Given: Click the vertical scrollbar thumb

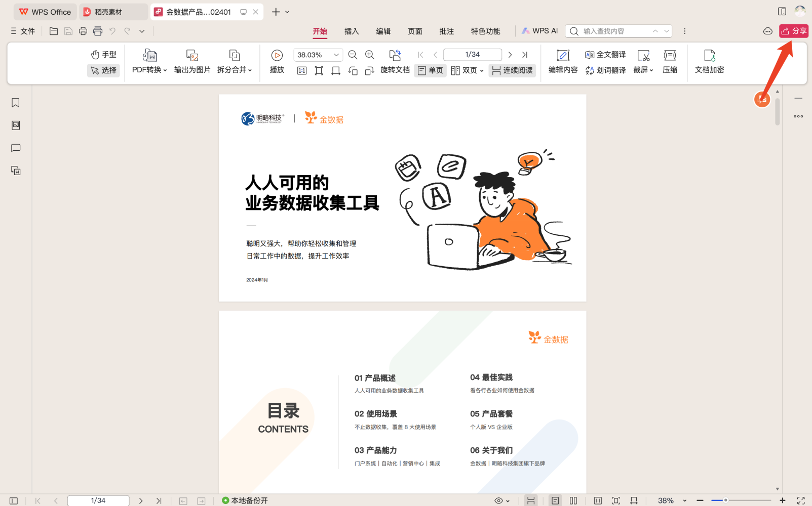Looking at the screenshot, I should (x=778, y=111).
